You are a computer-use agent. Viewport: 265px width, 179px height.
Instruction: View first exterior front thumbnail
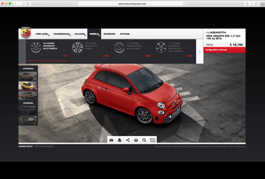28,76
